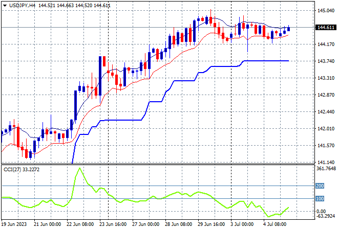Click the 361.7648 CCI scale maximum
Image resolution: width=338 pixels, height=230 pixels.
pos(326,169)
